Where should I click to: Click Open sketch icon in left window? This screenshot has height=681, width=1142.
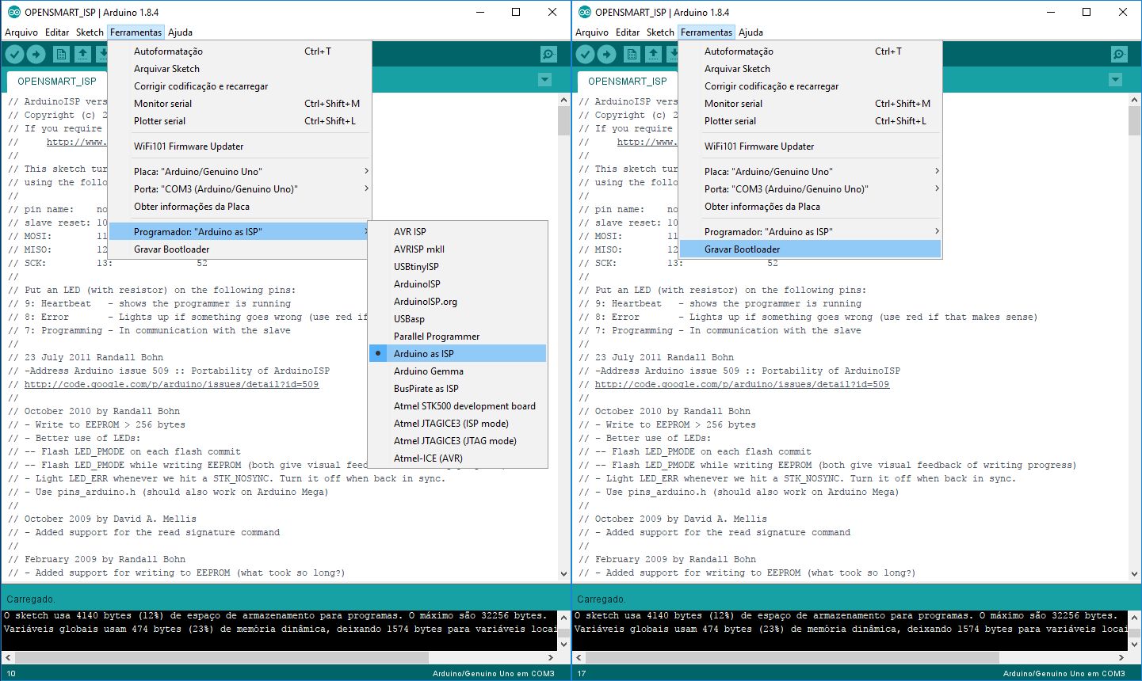[82, 54]
